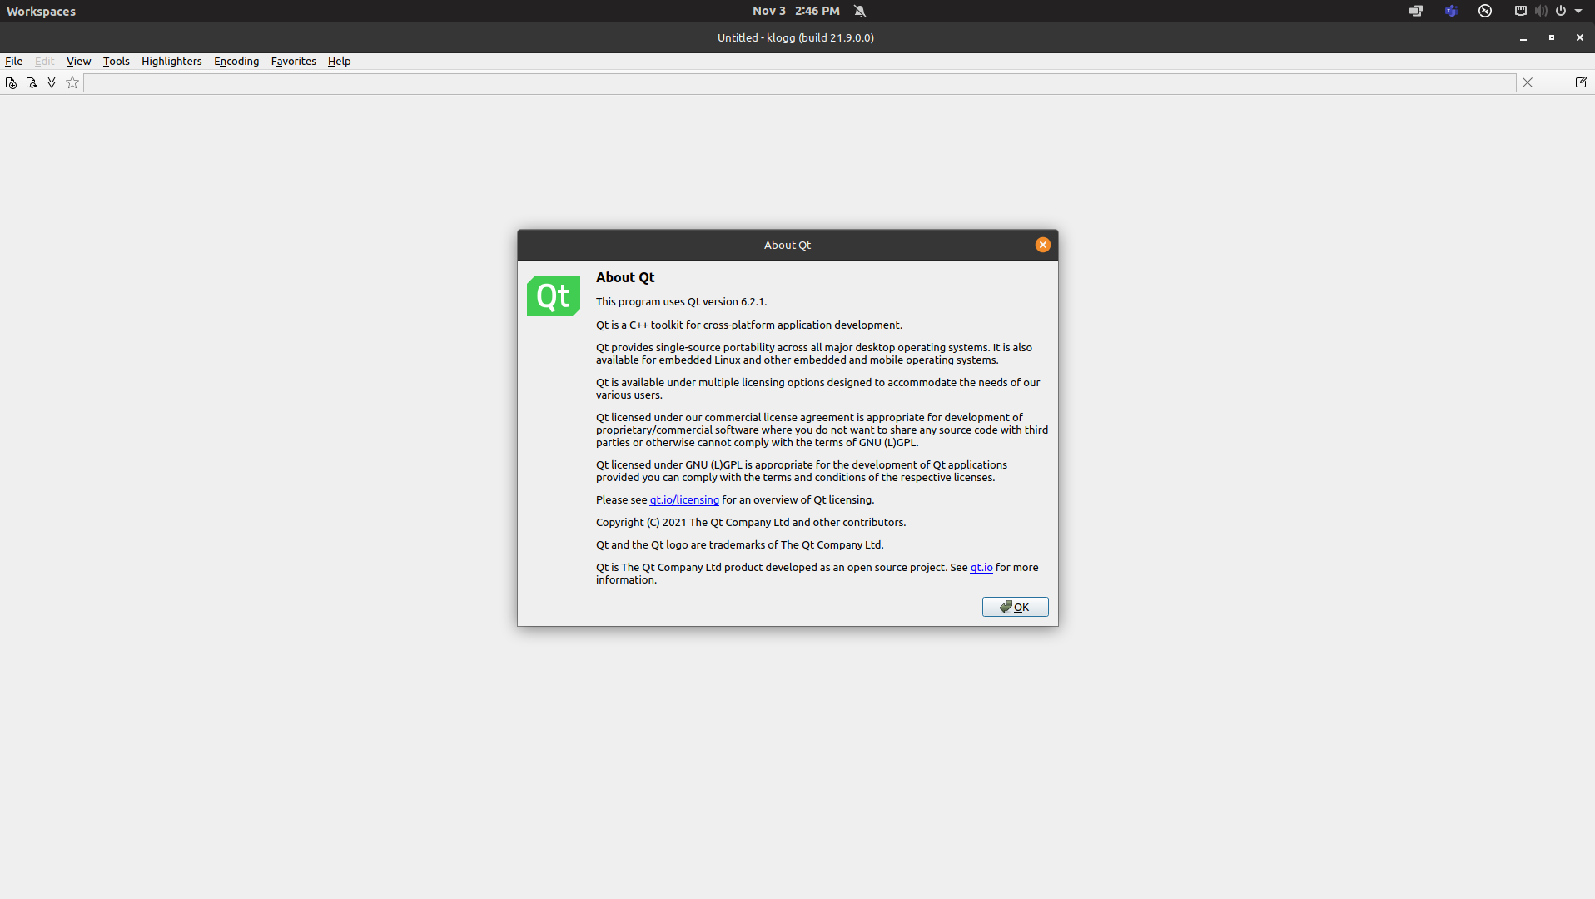Open the Encoding menu
1595x899 pixels.
(236, 61)
